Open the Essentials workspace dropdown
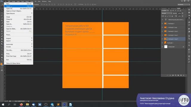 click(x=184, y=4)
